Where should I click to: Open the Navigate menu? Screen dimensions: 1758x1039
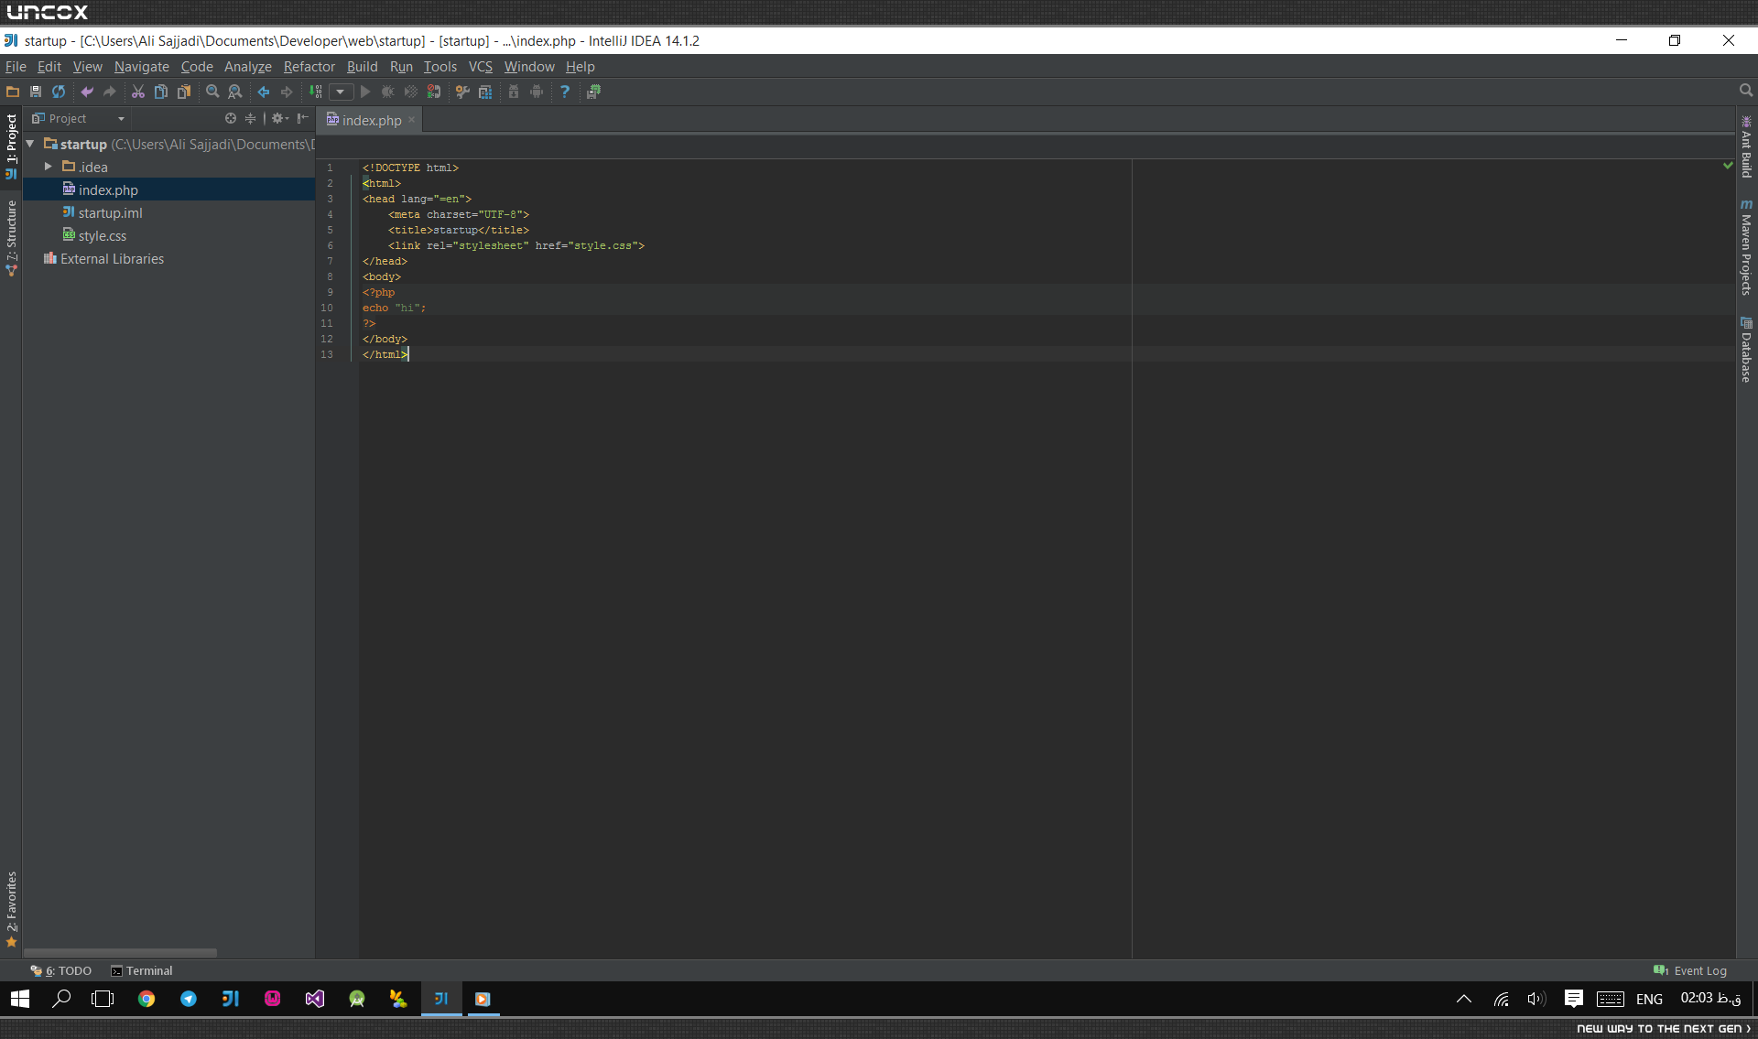pyautogui.click(x=142, y=67)
